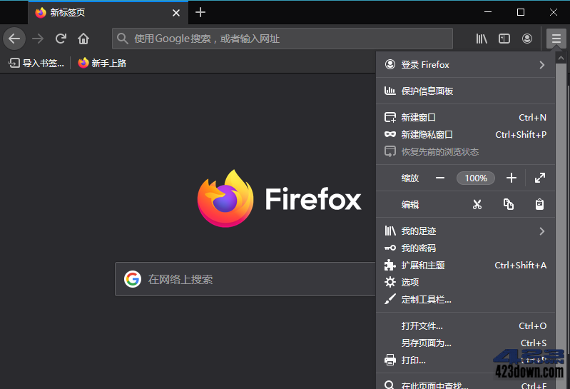Viewport: 570px width, 389px height.
Task: Click the home icon in toolbar
Action: 83,39
